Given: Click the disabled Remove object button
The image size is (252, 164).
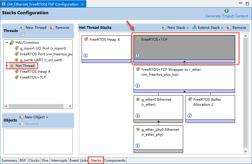Looking at the screenshot, I should 29,124.
